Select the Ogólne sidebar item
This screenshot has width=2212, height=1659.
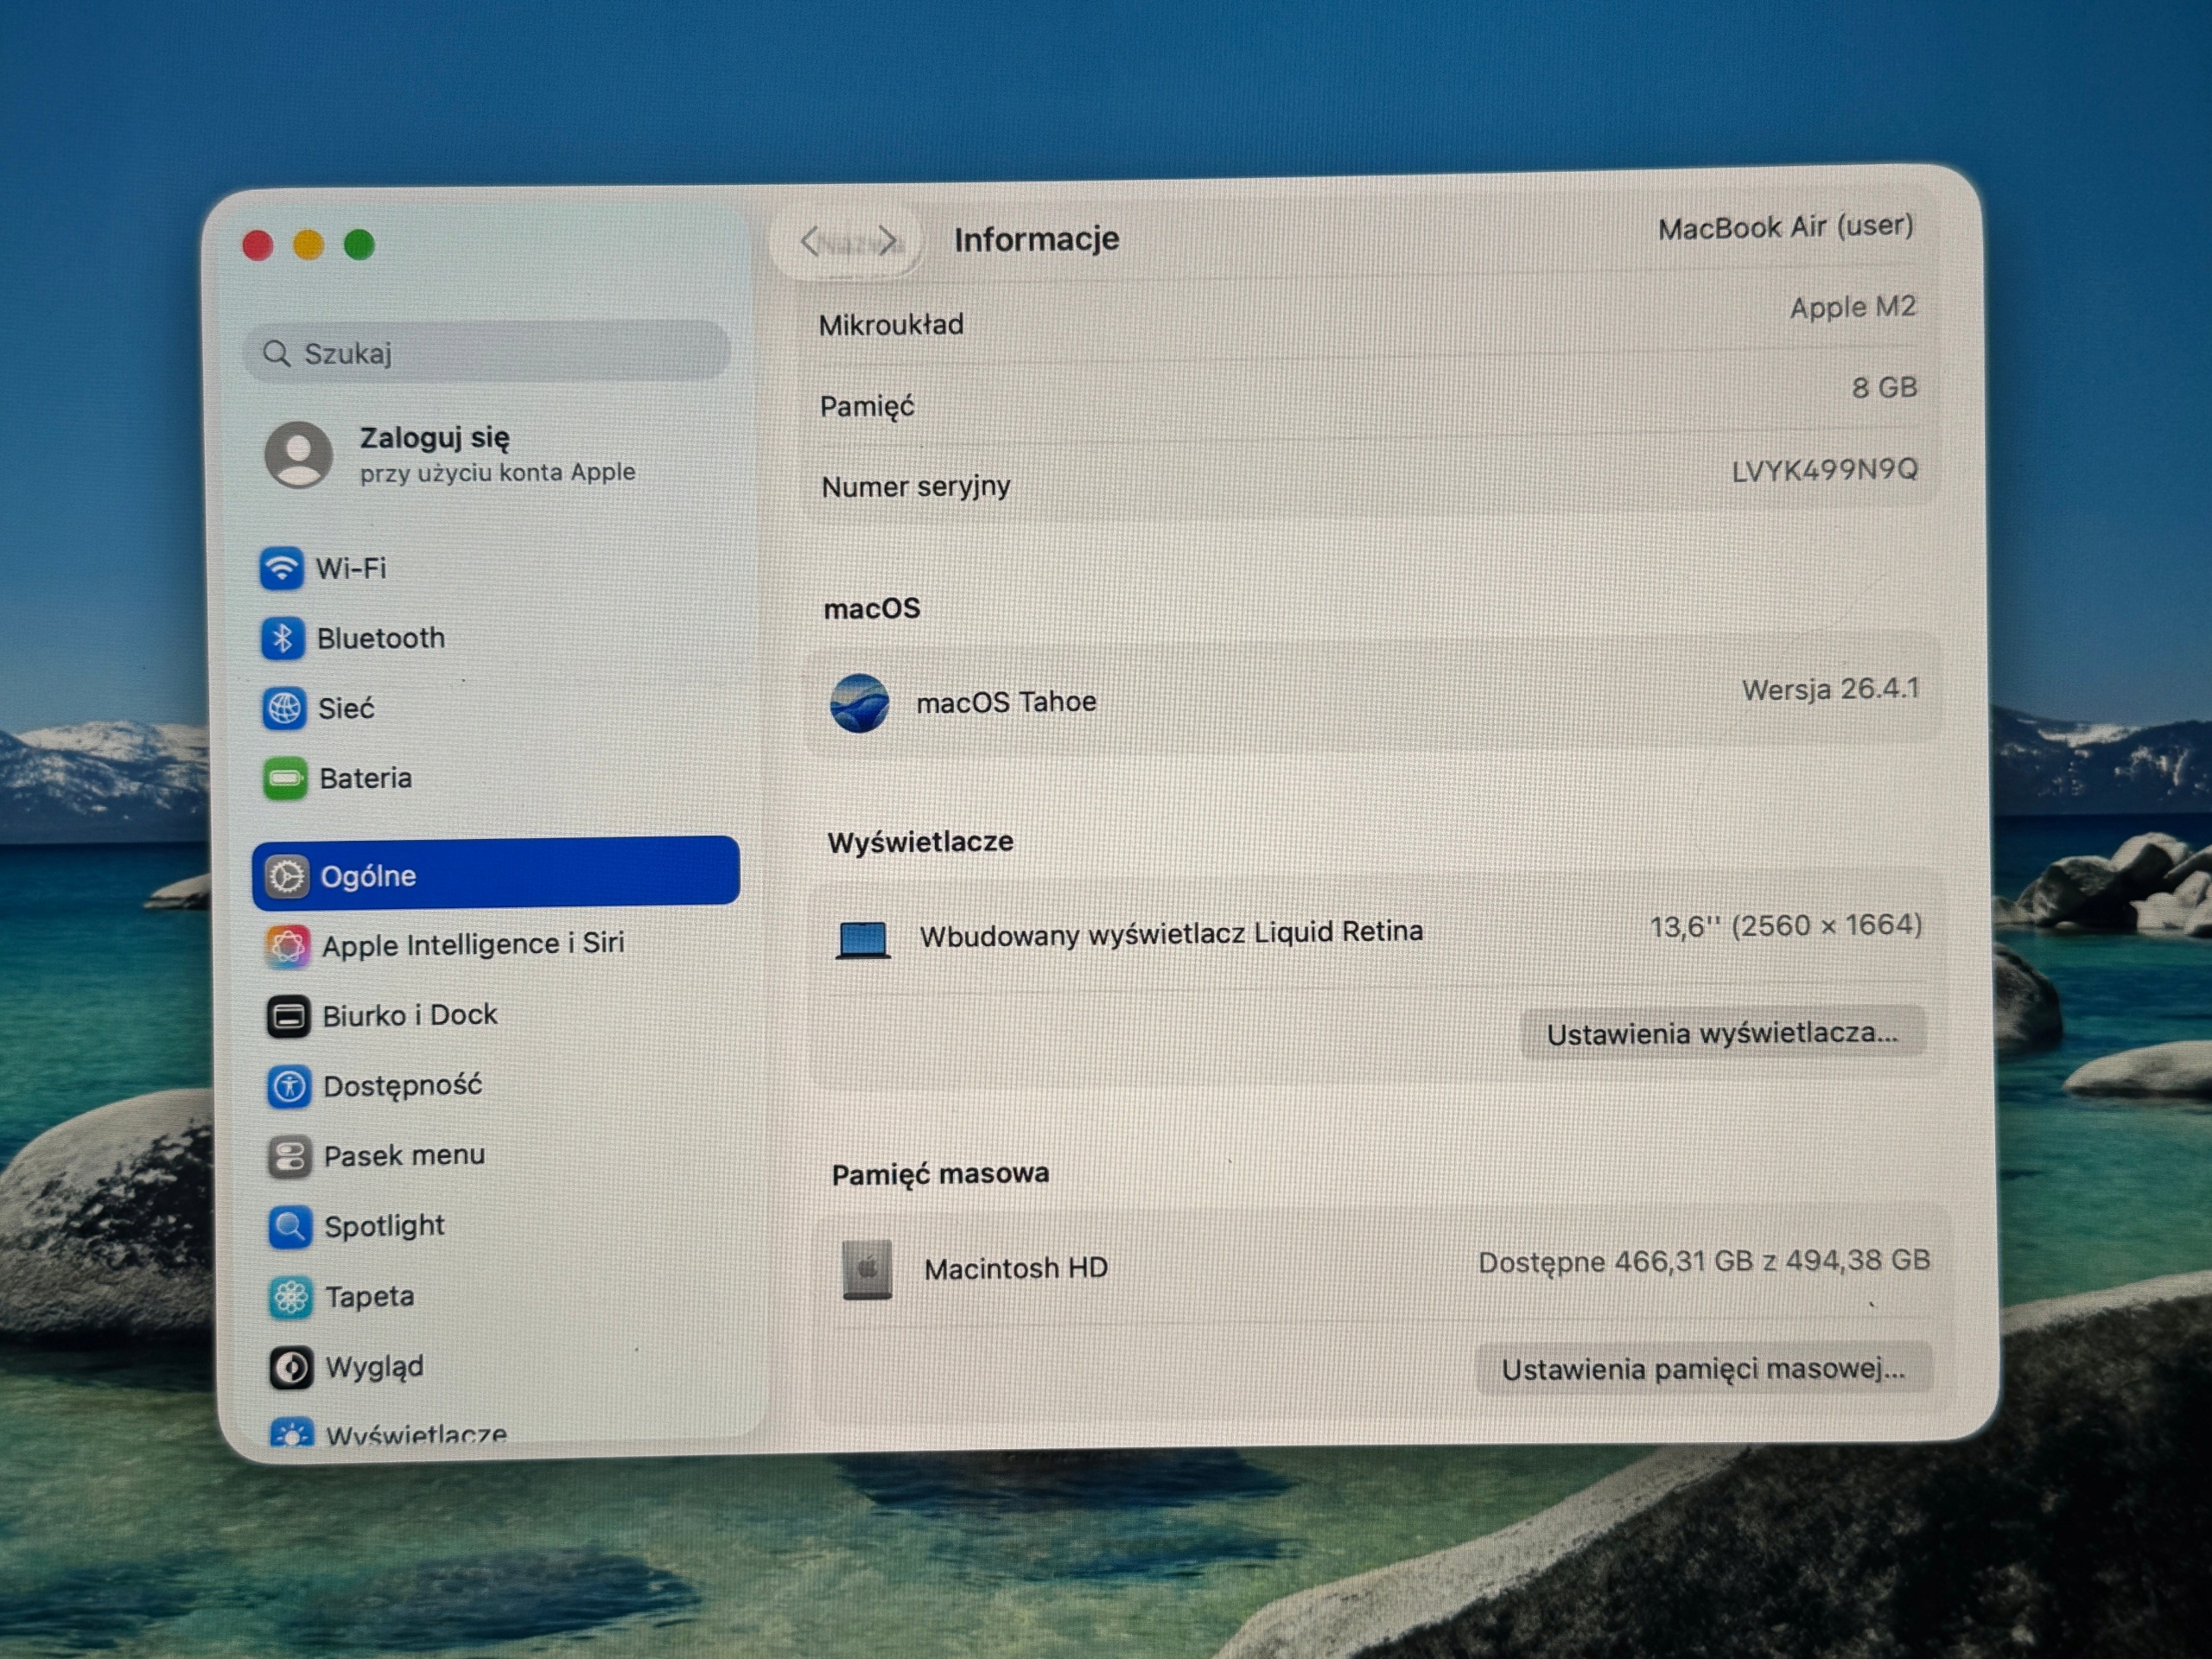point(496,874)
